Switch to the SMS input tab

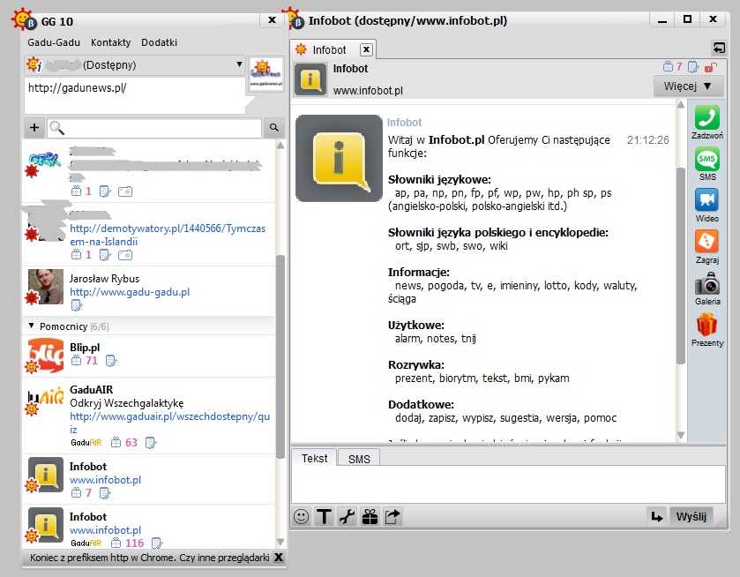pos(359,459)
